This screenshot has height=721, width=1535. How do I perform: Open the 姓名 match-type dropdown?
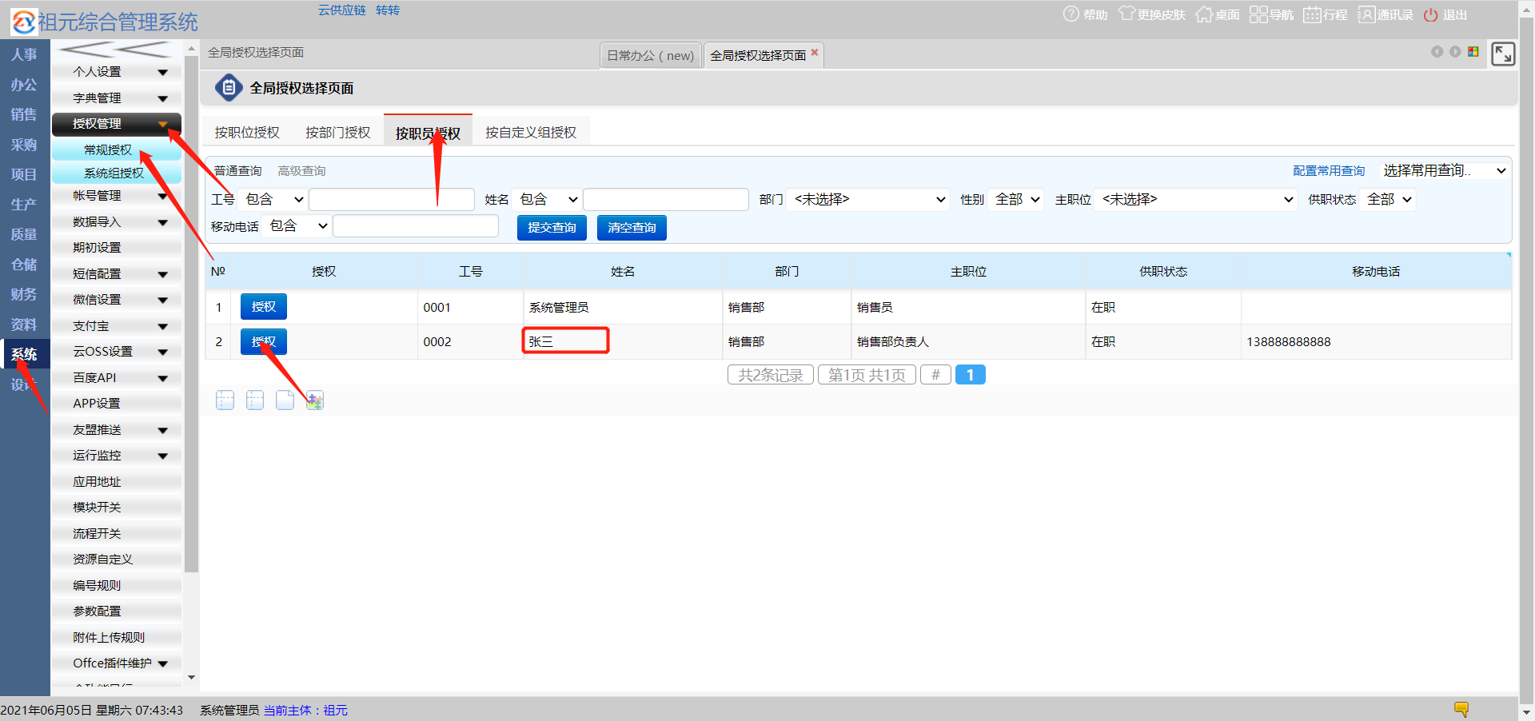click(547, 200)
